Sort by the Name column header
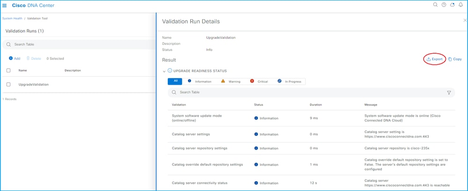 22,71
